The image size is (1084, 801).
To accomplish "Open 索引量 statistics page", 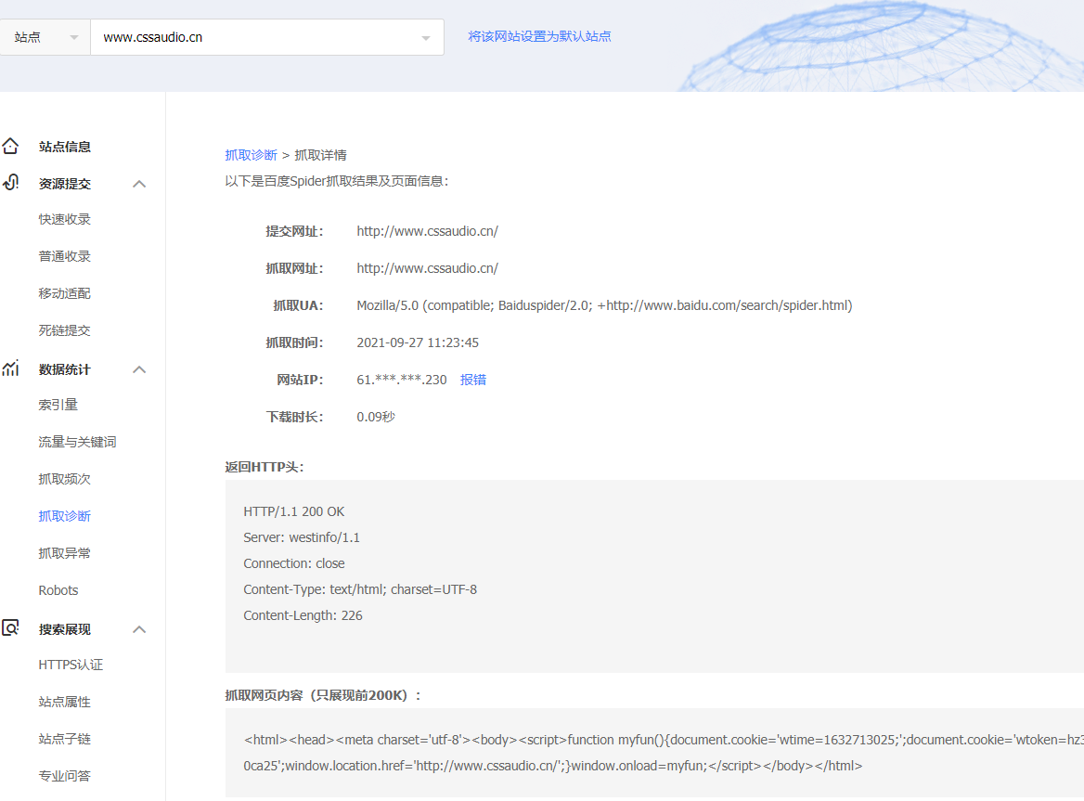I will (58, 405).
